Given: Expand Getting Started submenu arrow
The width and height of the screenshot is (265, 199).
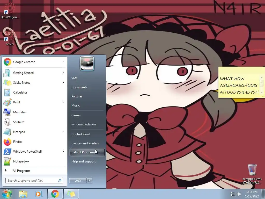Looking at the screenshot, I should coord(63,73).
